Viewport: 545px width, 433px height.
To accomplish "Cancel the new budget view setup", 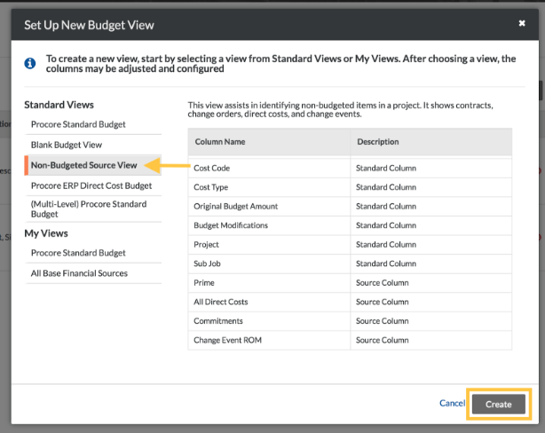I will 452,403.
